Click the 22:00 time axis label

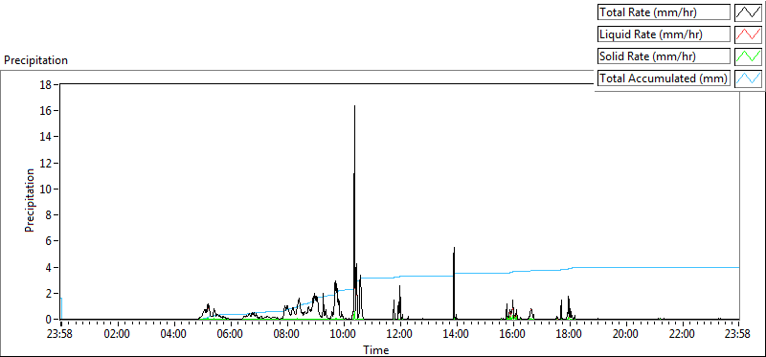click(x=683, y=335)
